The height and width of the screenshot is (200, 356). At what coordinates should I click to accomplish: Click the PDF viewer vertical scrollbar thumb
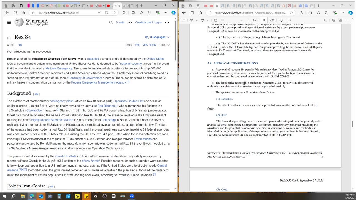click(352, 124)
